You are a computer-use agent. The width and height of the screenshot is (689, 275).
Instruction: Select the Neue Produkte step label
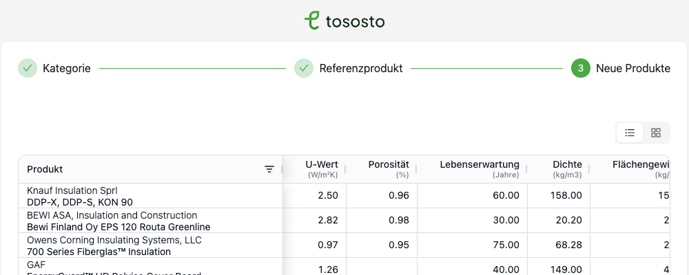click(x=633, y=69)
